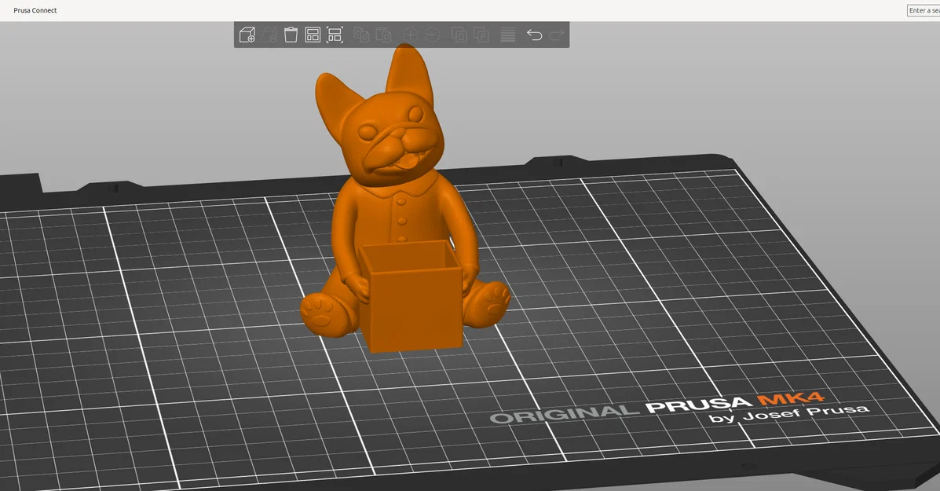The image size is (940, 491).
Task: Click the Split to parts icon
Action: (x=481, y=35)
